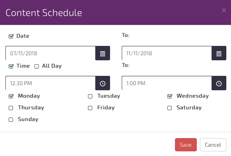Click the start time field showing 12:30 PM
Image resolution: width=231 pixels, height=156 pixels.
click(51, 83)
